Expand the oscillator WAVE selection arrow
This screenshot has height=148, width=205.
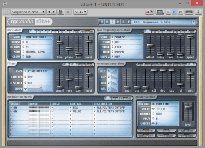pyautogui.click(x=23, y=37)
